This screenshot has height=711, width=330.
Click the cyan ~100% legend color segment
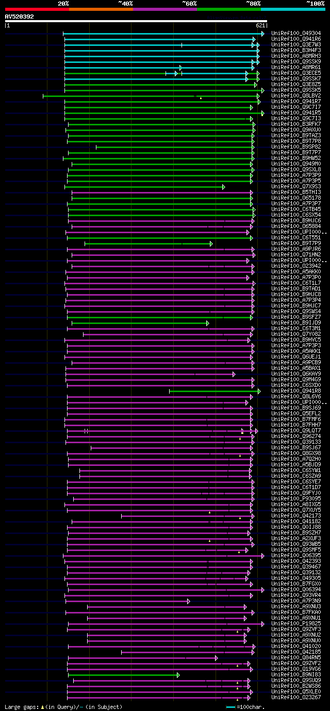coord(293,9)
